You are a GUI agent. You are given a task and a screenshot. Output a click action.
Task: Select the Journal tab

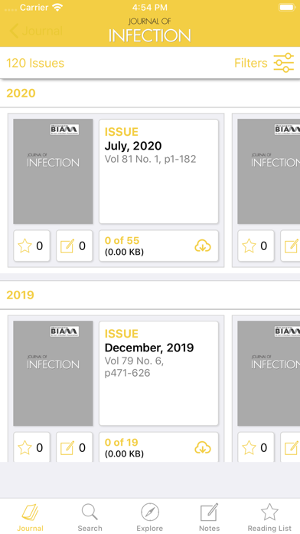pyautogui.click(x=31, y=518)
